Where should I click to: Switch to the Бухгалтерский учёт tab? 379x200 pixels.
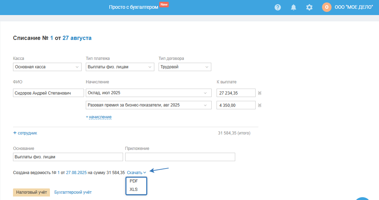pos(73,192)
